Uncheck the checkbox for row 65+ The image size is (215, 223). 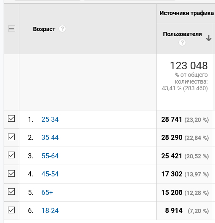[x=11, y=192]
